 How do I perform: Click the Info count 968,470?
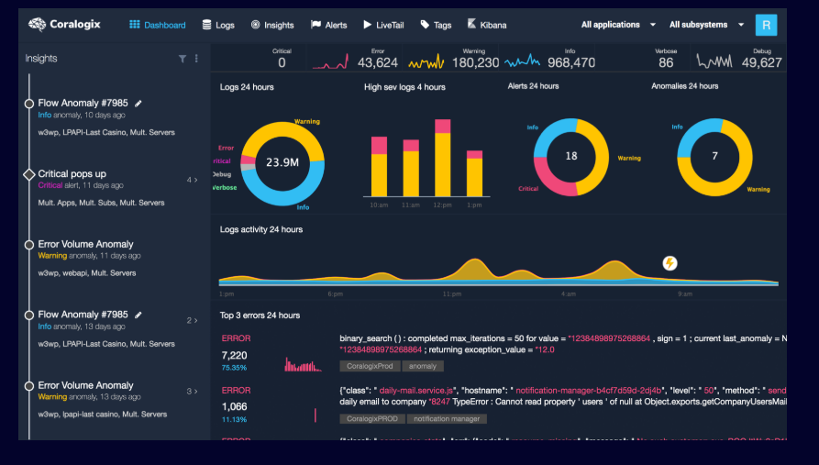click(x=571, y=62)
